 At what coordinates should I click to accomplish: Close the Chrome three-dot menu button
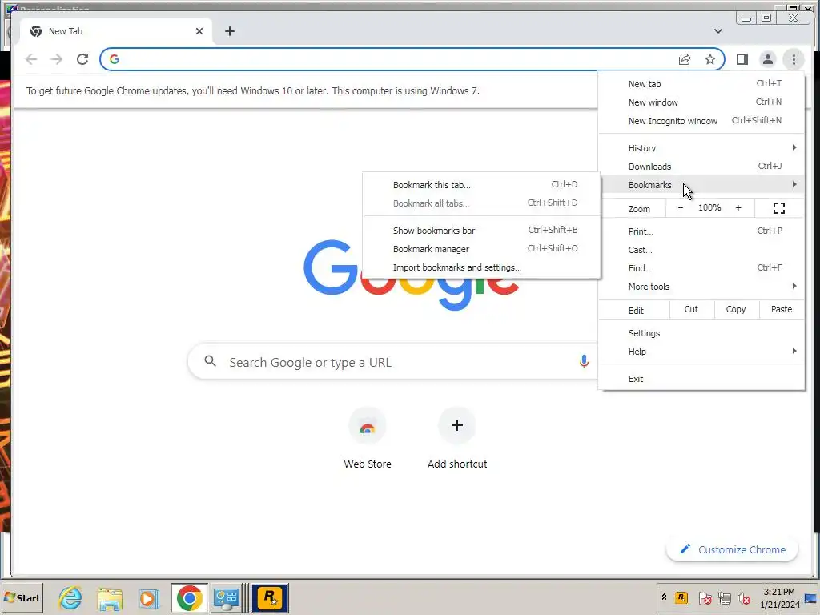[794, 59]
